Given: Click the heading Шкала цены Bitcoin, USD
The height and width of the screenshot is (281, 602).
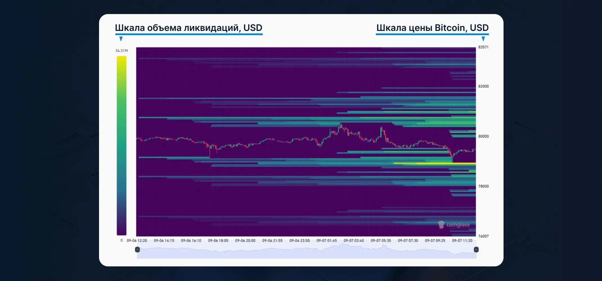Looking at the screenshot, I should 432,28.
